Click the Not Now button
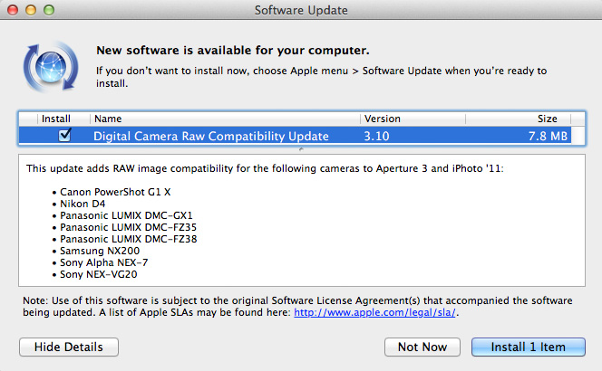 coord(422,347)
